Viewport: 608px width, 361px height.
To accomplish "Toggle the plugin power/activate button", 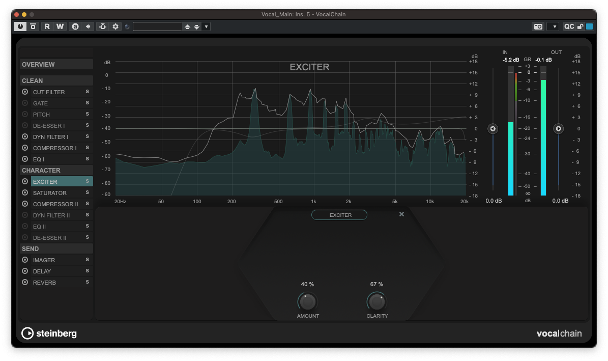I will (20, 26).
